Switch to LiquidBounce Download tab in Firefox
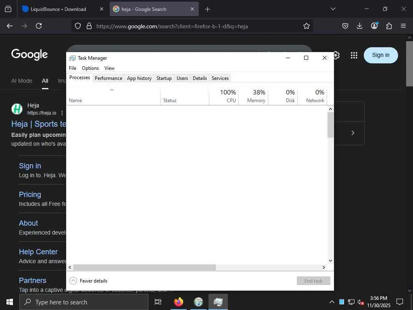This screenshot has height=310, width=413. click(58, 9)
